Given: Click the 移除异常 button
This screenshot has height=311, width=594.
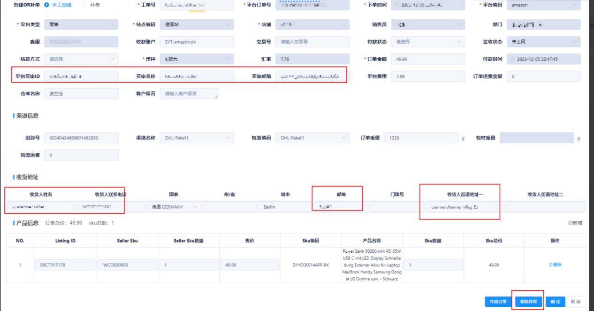Looking at the screenshot, I should pos(528,301).
